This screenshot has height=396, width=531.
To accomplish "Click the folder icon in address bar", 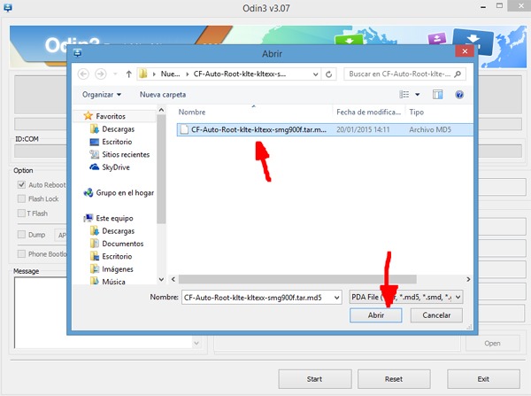I will point(143,74).
